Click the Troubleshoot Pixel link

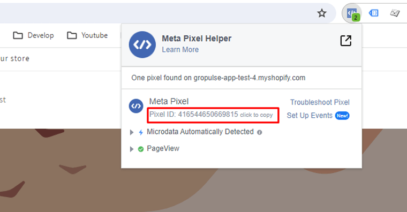(320, 102)
